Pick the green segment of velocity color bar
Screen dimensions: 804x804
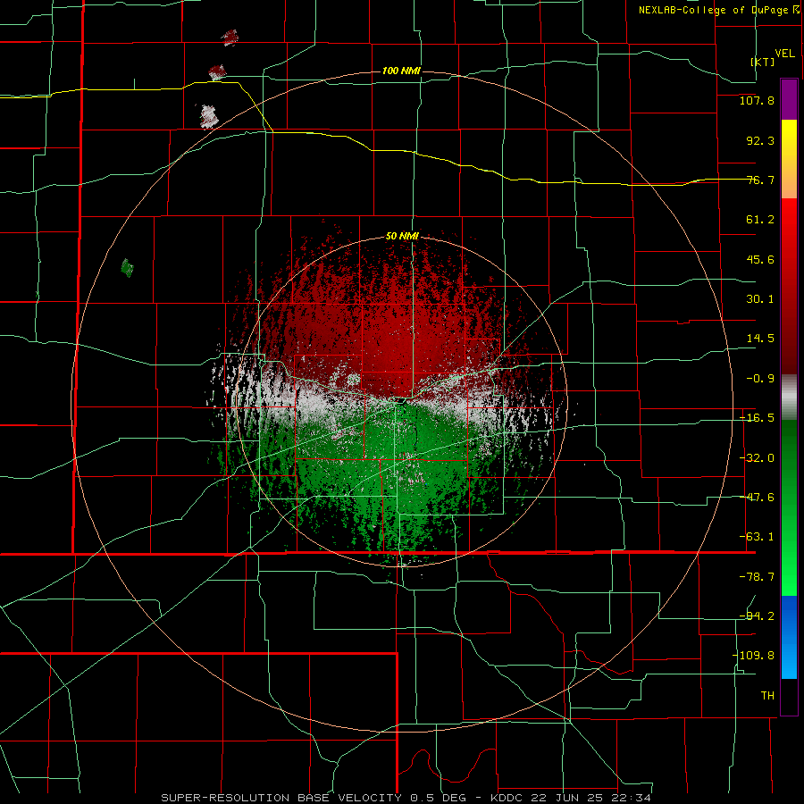(789, 507)
